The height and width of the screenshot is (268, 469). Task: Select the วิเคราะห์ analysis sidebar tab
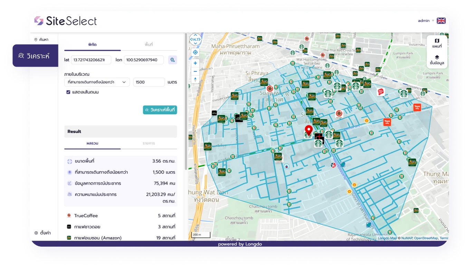click(x=35, y=56)
